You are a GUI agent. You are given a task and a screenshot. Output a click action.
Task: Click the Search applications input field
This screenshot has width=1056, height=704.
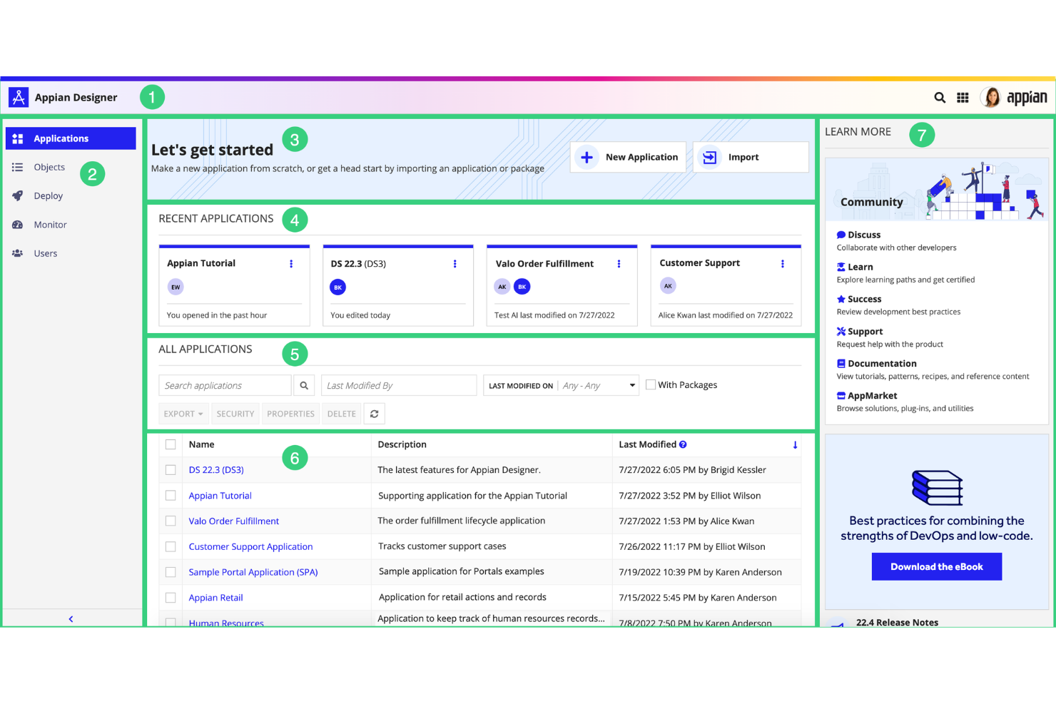[225, 385]
